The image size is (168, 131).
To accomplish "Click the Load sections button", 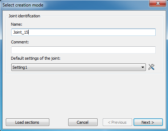I will click(28, 122).
